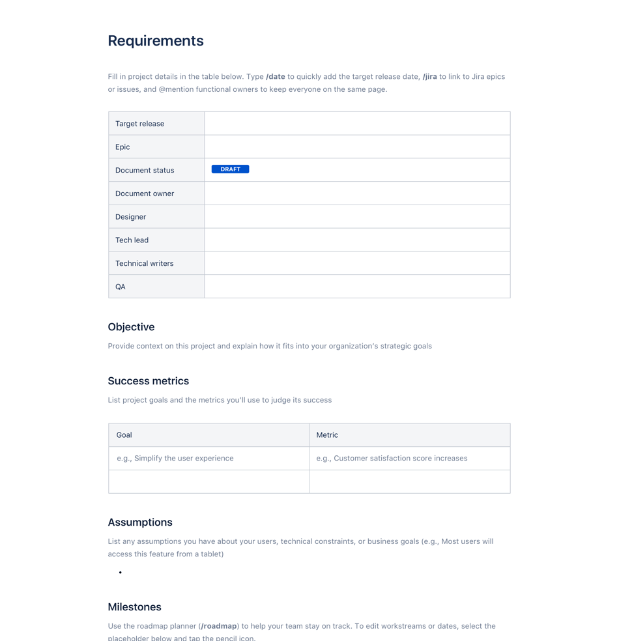Click the empty Tech lead value cell

357,240
